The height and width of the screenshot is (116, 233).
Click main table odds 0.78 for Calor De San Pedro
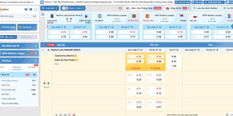(135, 61)
